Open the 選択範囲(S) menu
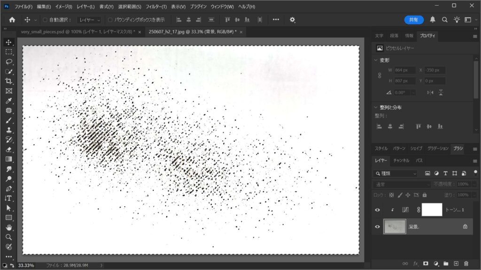The image size is (481, 270). 130,7
